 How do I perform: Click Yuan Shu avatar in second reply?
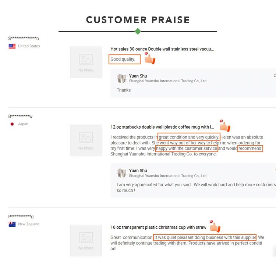[121, 173]
